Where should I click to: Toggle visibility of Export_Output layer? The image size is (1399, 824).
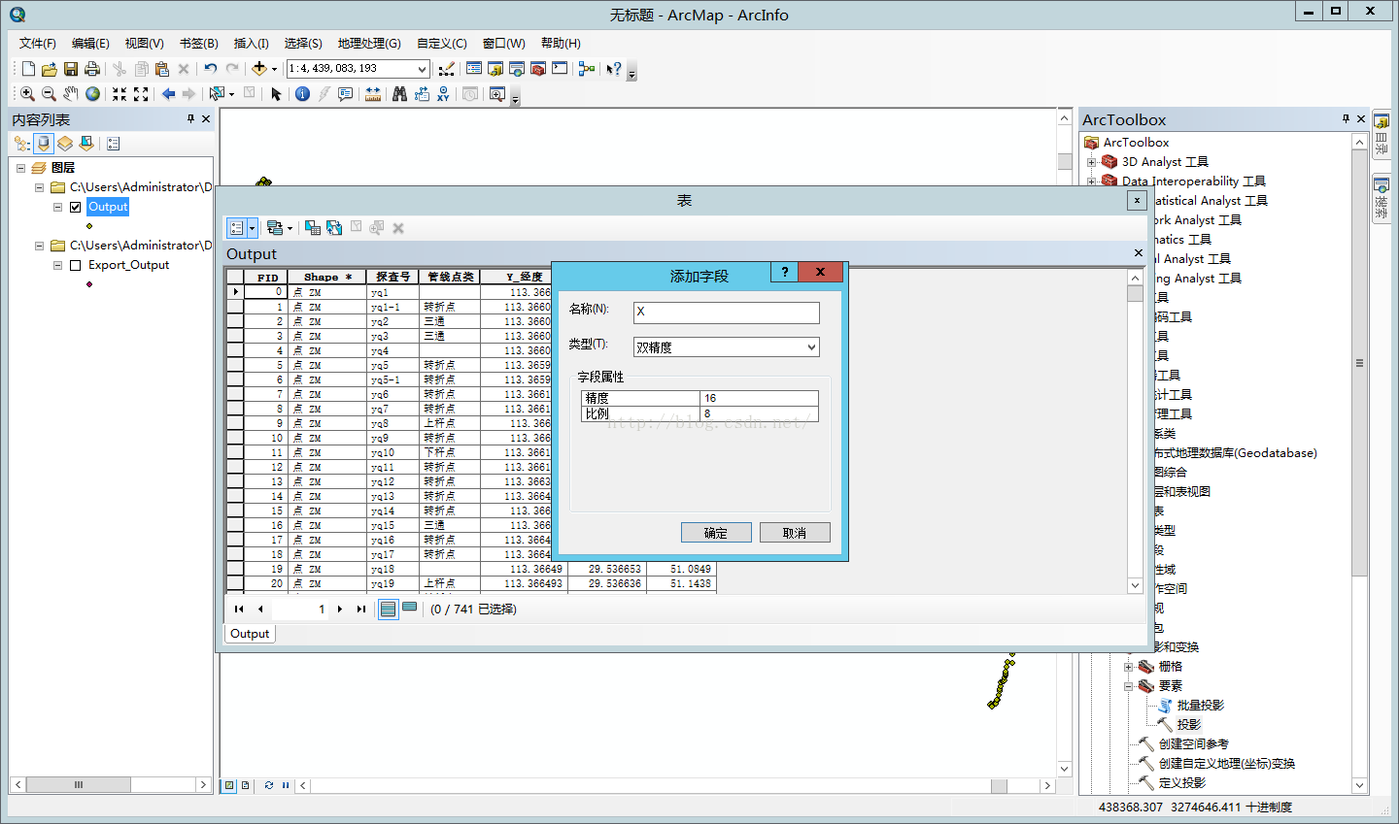[75, 265]
